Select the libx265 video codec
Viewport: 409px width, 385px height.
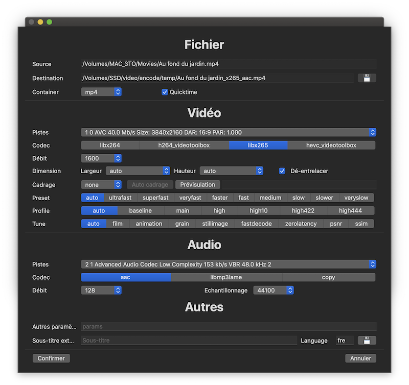tap(258, 145)
